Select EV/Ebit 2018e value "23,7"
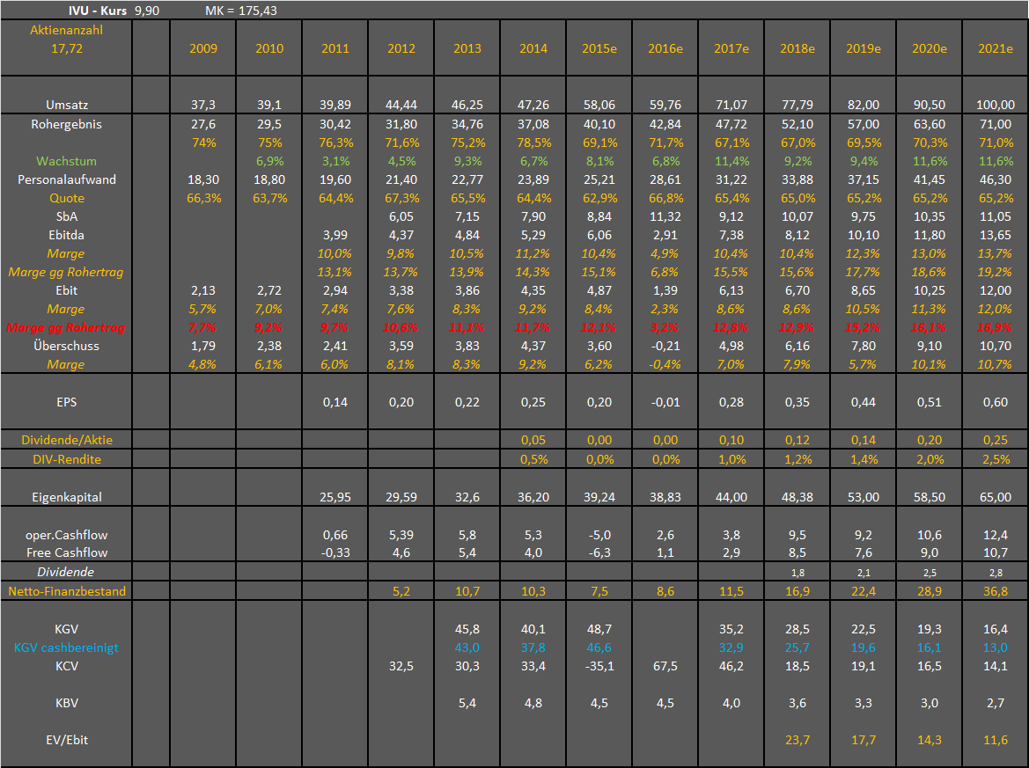Screen dimensions: 1029x768 point(797,739)
